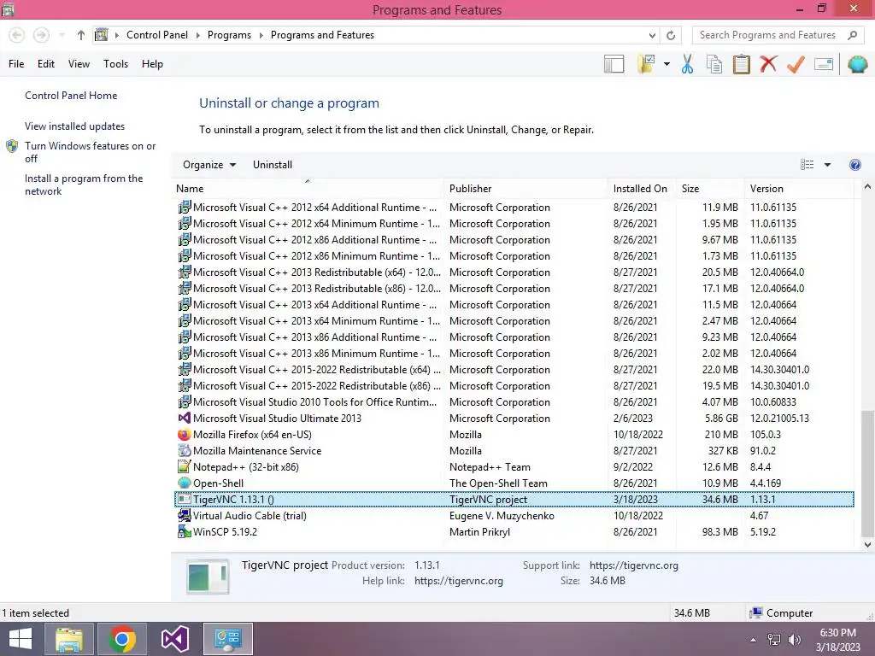
Task: Select Microsoft Visual Studio Ultimate 2013 entry
Action: (514, 419)
